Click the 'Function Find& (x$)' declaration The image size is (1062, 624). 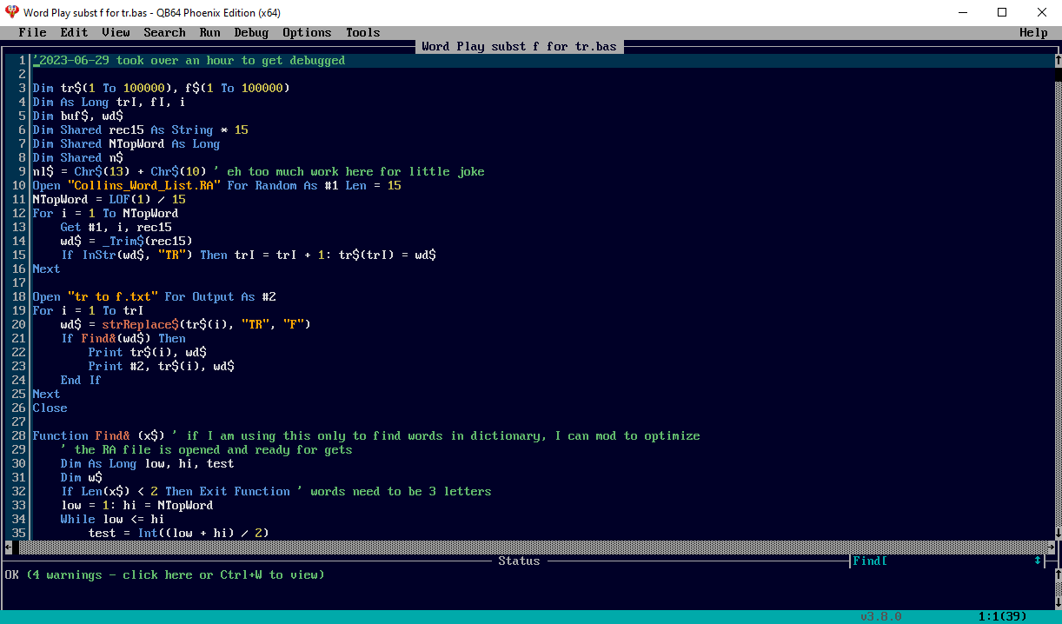click(98, 436)
